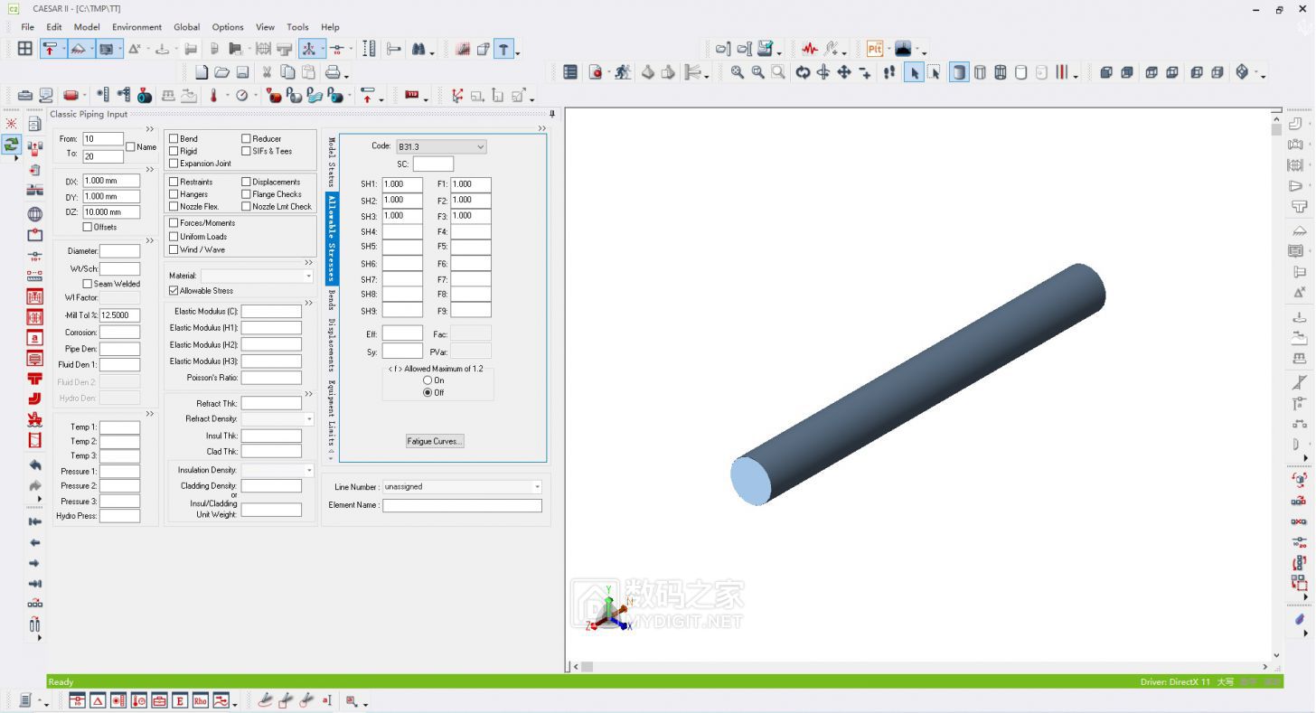Click the running man analysis icon
This screenshot has width=1316, height=713.
tap(623, 72)
